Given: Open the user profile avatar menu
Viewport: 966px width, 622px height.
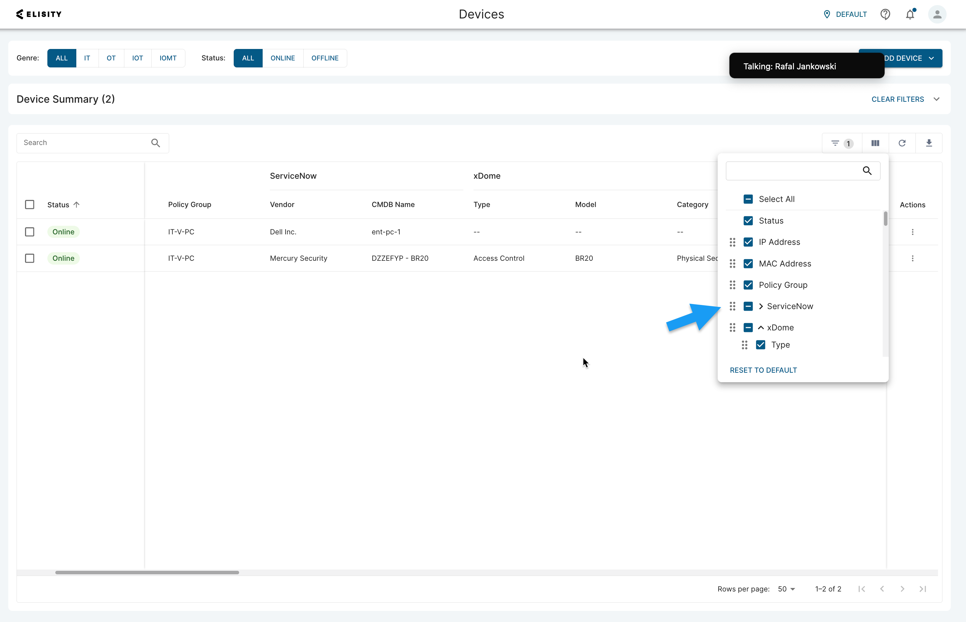Looking at the screenshot, I should tap(938, 14).
